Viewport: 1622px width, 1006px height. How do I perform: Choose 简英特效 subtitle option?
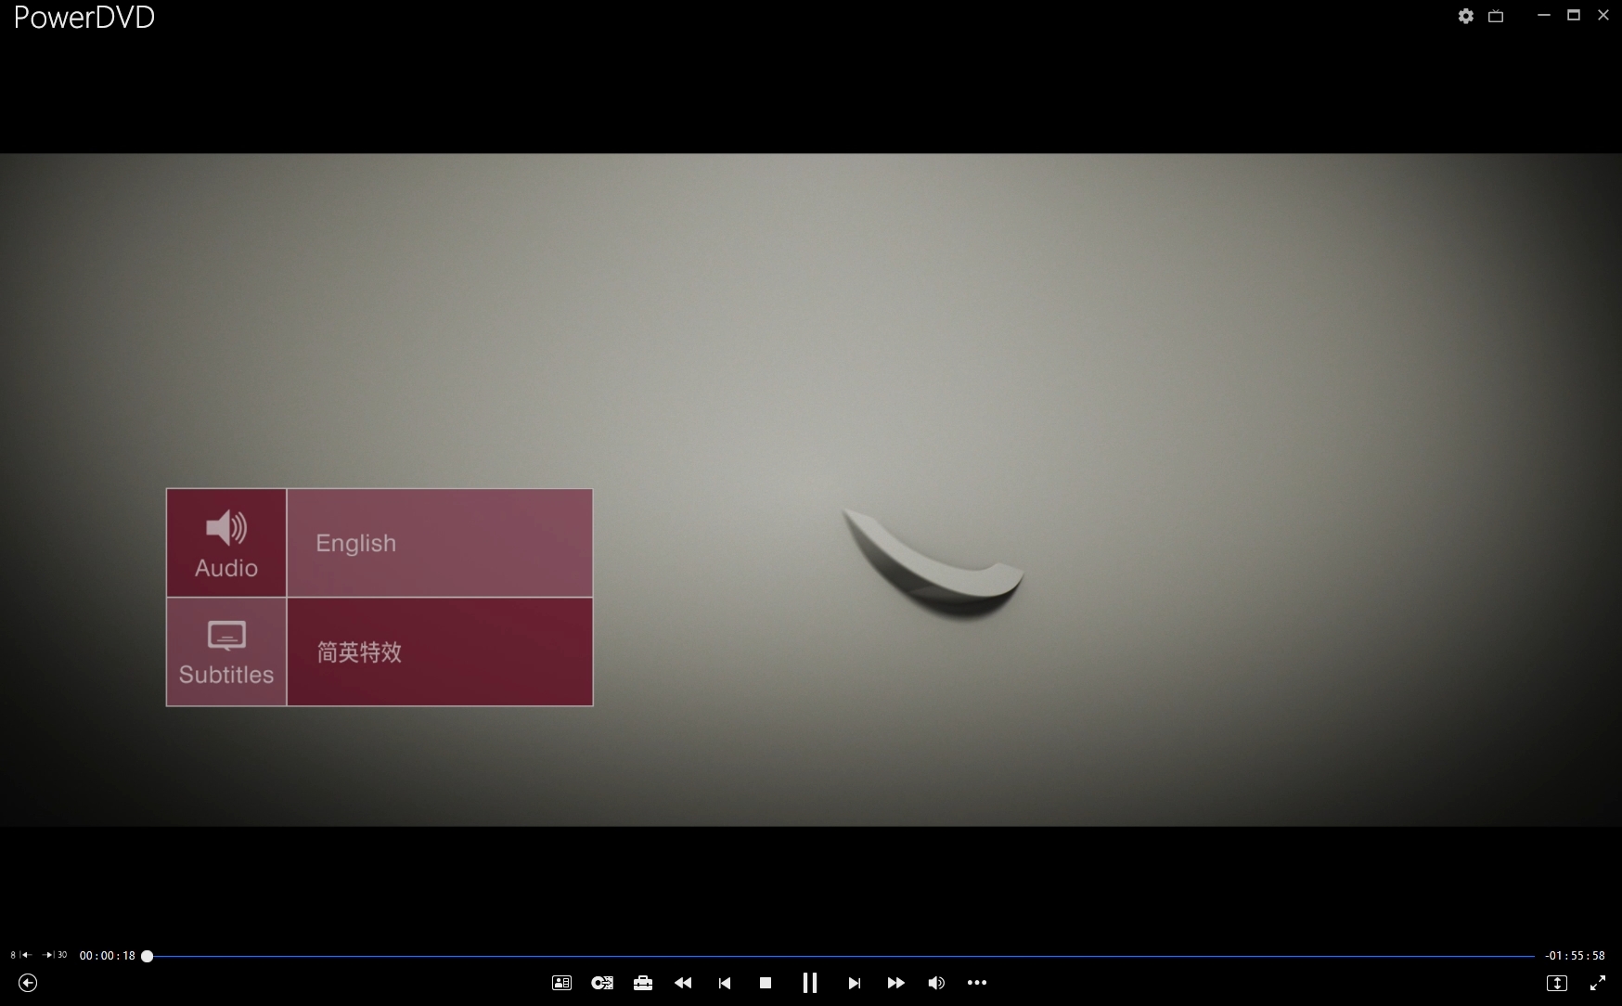pyautogui.click(x=440, y=651)
